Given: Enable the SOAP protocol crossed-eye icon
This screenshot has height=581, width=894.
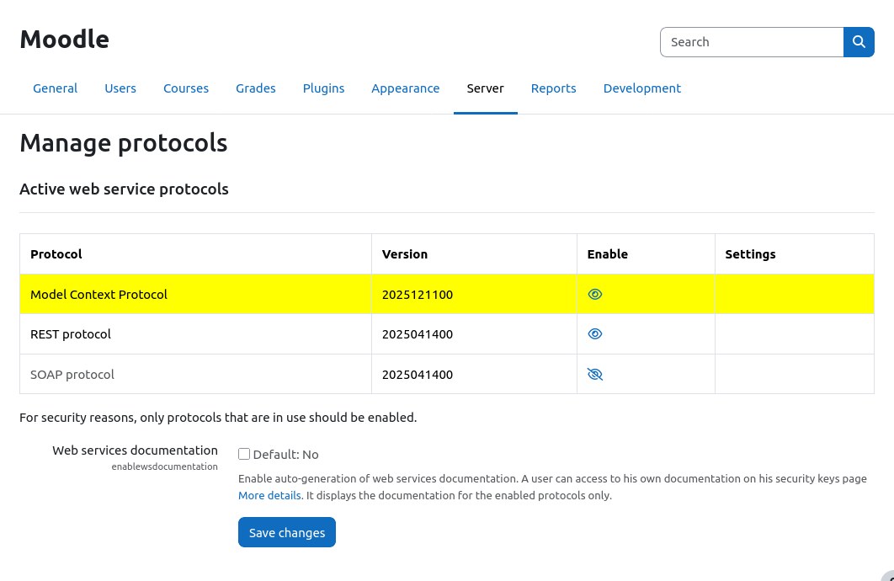Looking at the screenshot, I should pyautogui.click(x=594, y=375).
